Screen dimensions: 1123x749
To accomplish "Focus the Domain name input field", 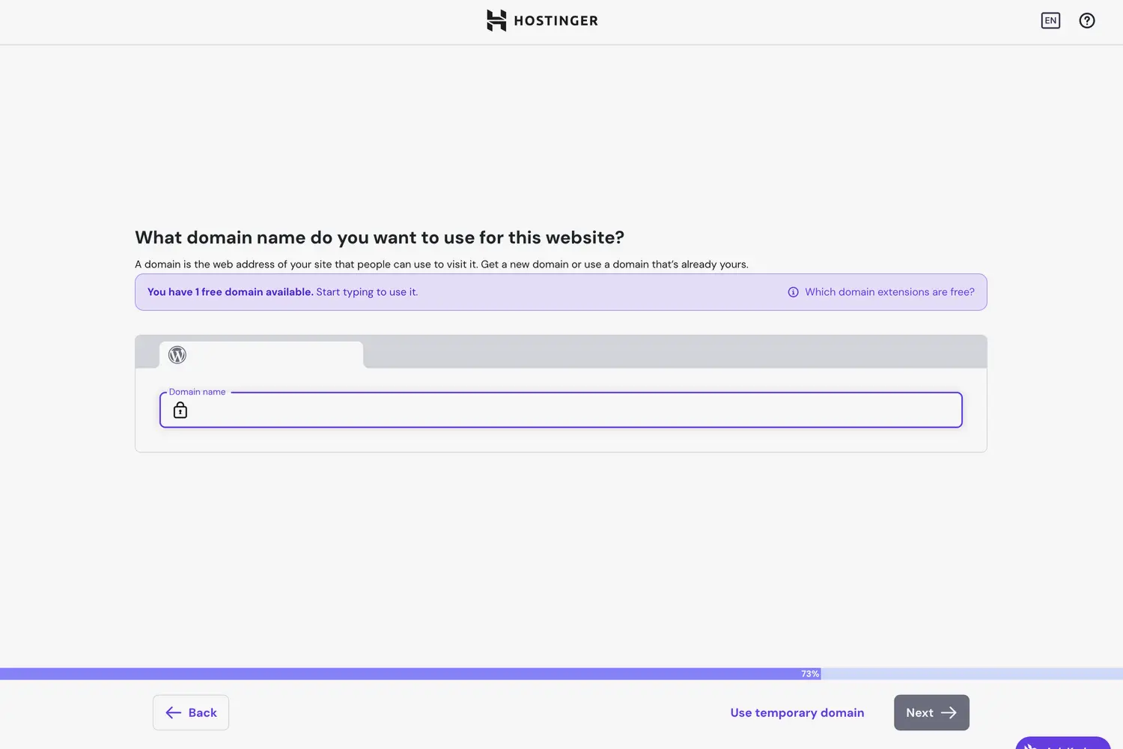I will [x=561, y=410].
